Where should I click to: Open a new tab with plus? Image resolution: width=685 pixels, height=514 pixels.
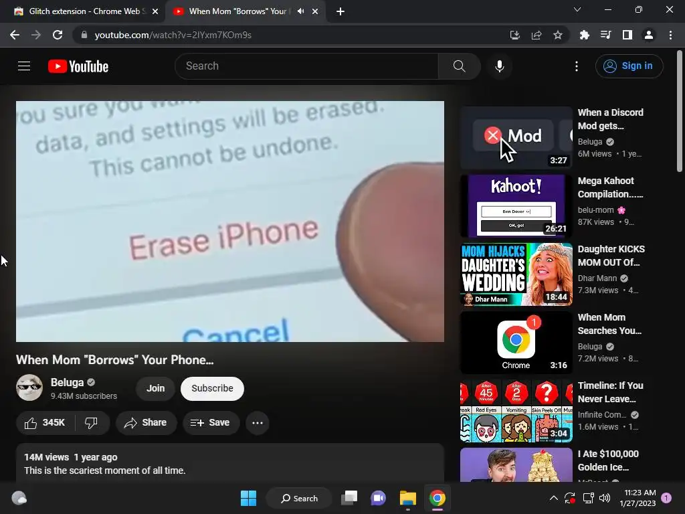click(x=340, y=12)
